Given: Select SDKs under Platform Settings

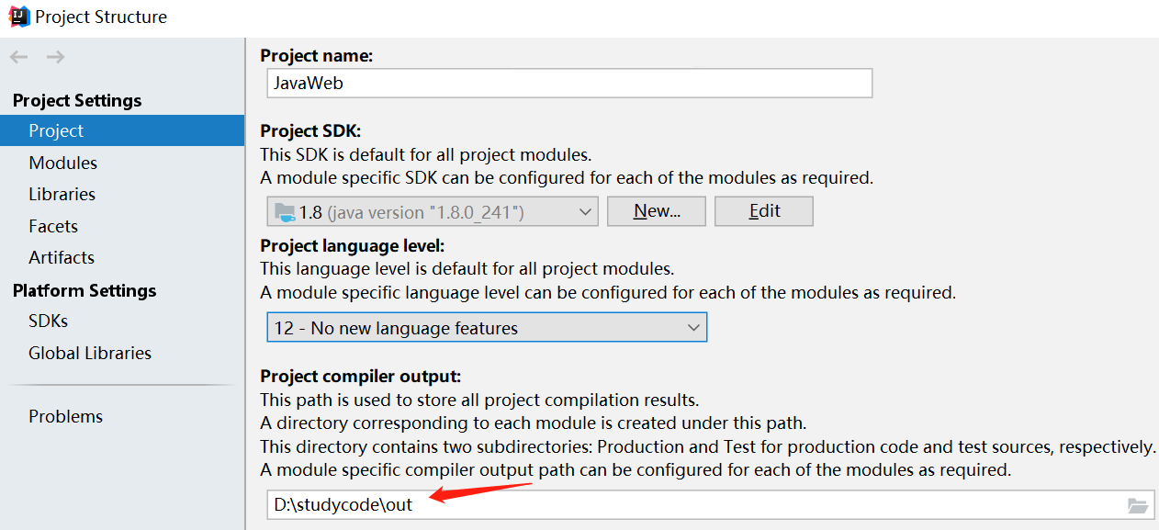Looking at the screenshot, I should [x=49, y=321].
